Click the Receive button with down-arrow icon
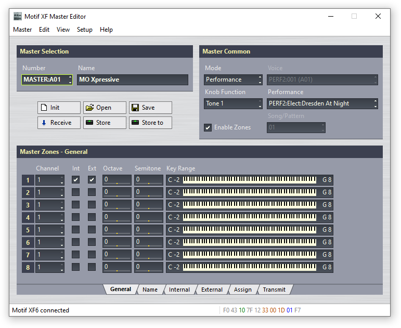 [x=59, y=123]
